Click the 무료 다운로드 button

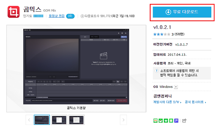click(182, 12)
